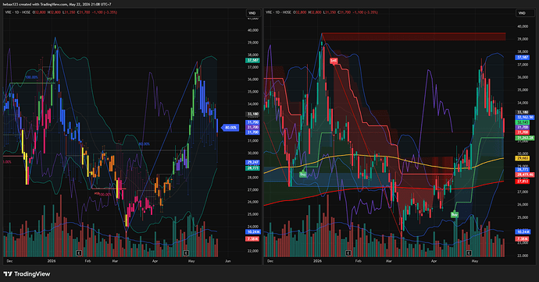Screen dimensions: 539x282
Task: Open the earnings E marker near February on left chart
Action: 79,253
